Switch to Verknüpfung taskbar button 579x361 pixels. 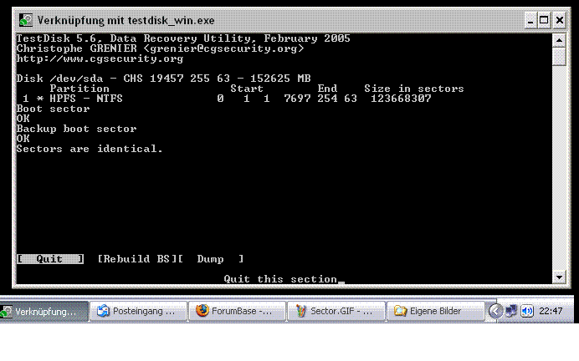click(x=44, y=312)
